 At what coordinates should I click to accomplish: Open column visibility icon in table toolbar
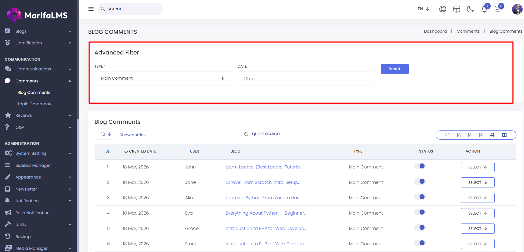(504, 135)
